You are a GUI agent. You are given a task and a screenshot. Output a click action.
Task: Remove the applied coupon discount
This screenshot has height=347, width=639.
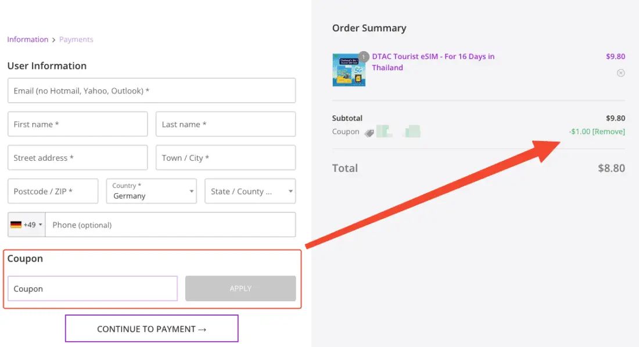point(609,132)
